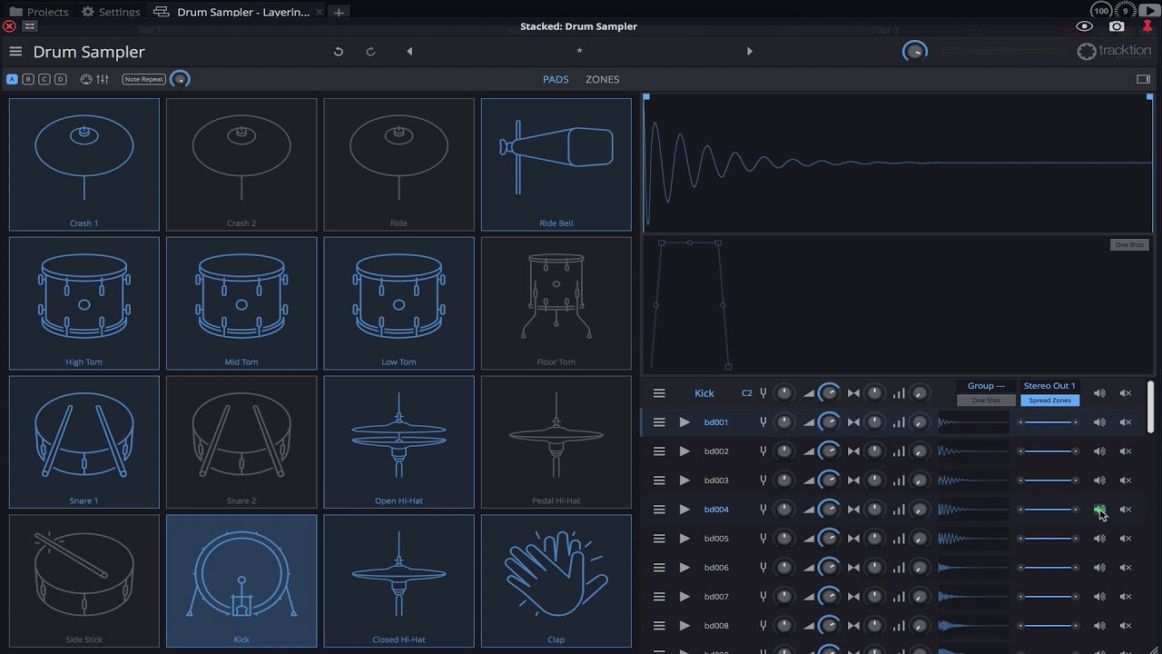Click the redo arrow in header

tap(370, 52)
